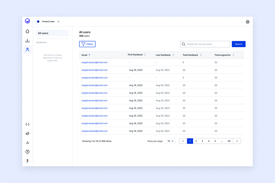Click the app logo icon
Viewport: 275px width, 183px height.
[x=27, y=21]
